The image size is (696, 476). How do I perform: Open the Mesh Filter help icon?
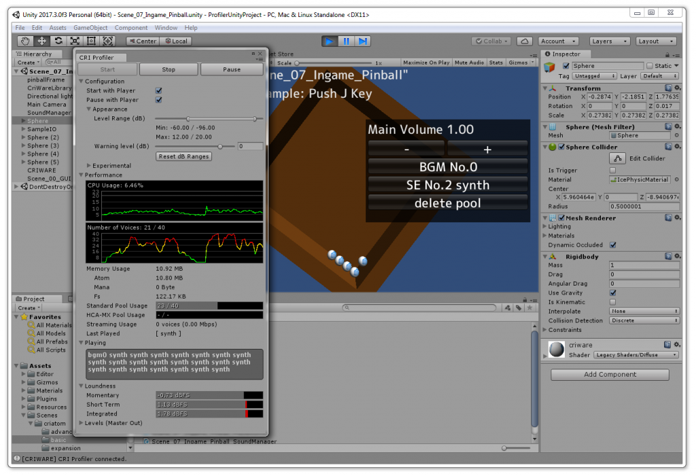click(x=667, y=128)
